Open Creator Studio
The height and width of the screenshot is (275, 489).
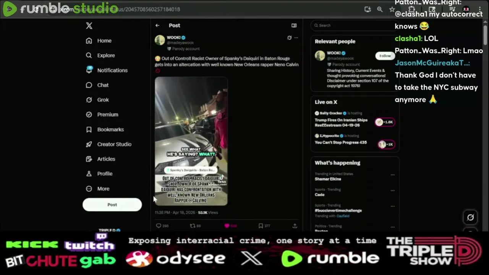109,144
